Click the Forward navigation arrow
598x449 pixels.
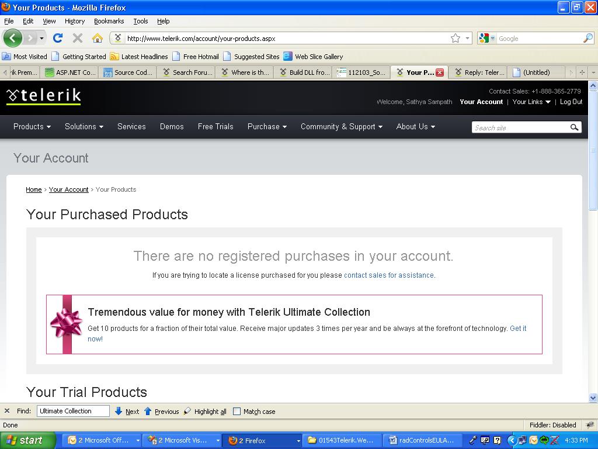click(x=30, y=38)
